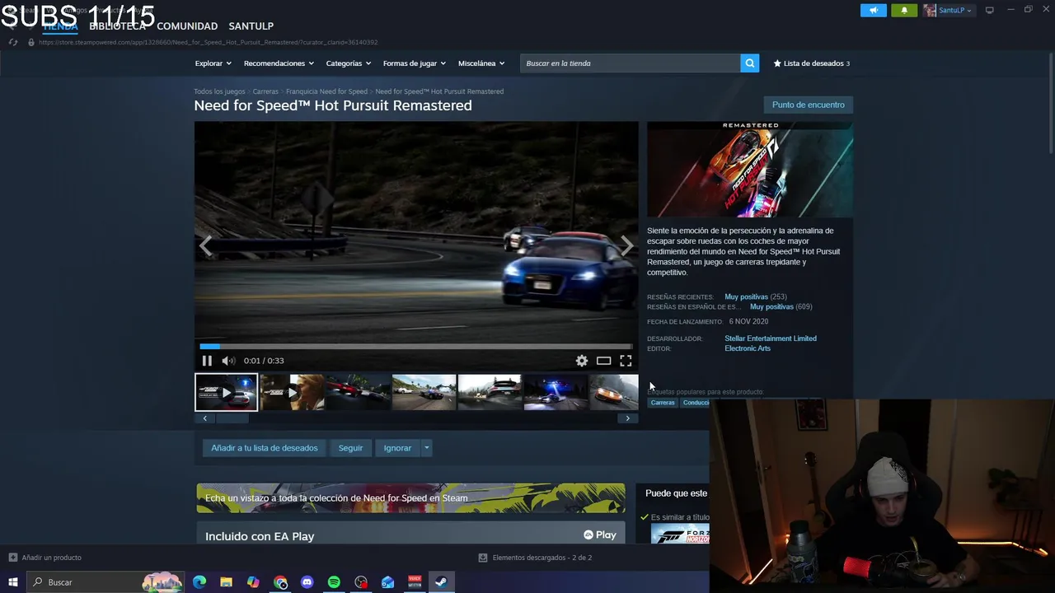
Task: Click Añadir a tu lista de deseados
Action: coord(264,448)
